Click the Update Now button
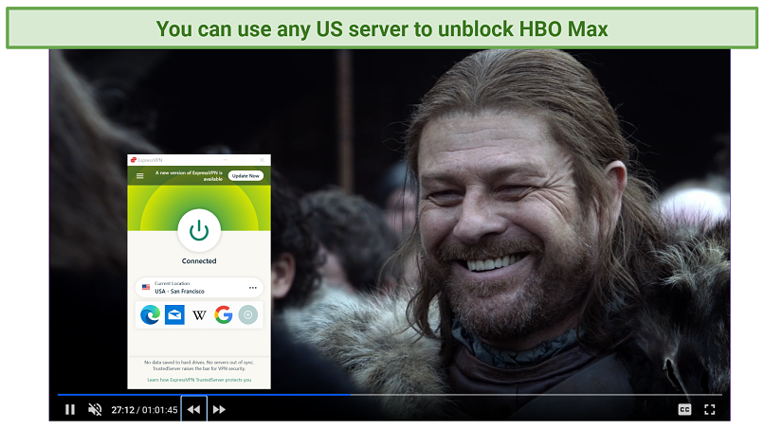Screen dimensions: 764x429 [246, 176]
